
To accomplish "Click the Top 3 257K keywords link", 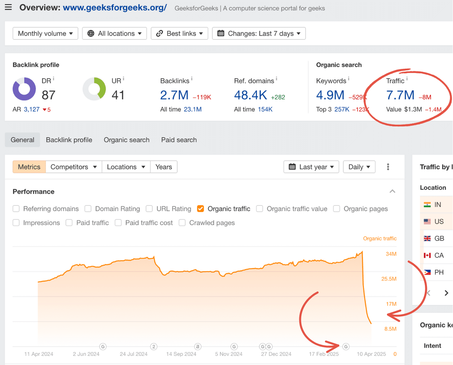I will point(342,109).
